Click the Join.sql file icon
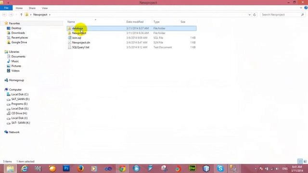Image resolution: width=308 pixels, height=173 pixels. coord(69,37)
